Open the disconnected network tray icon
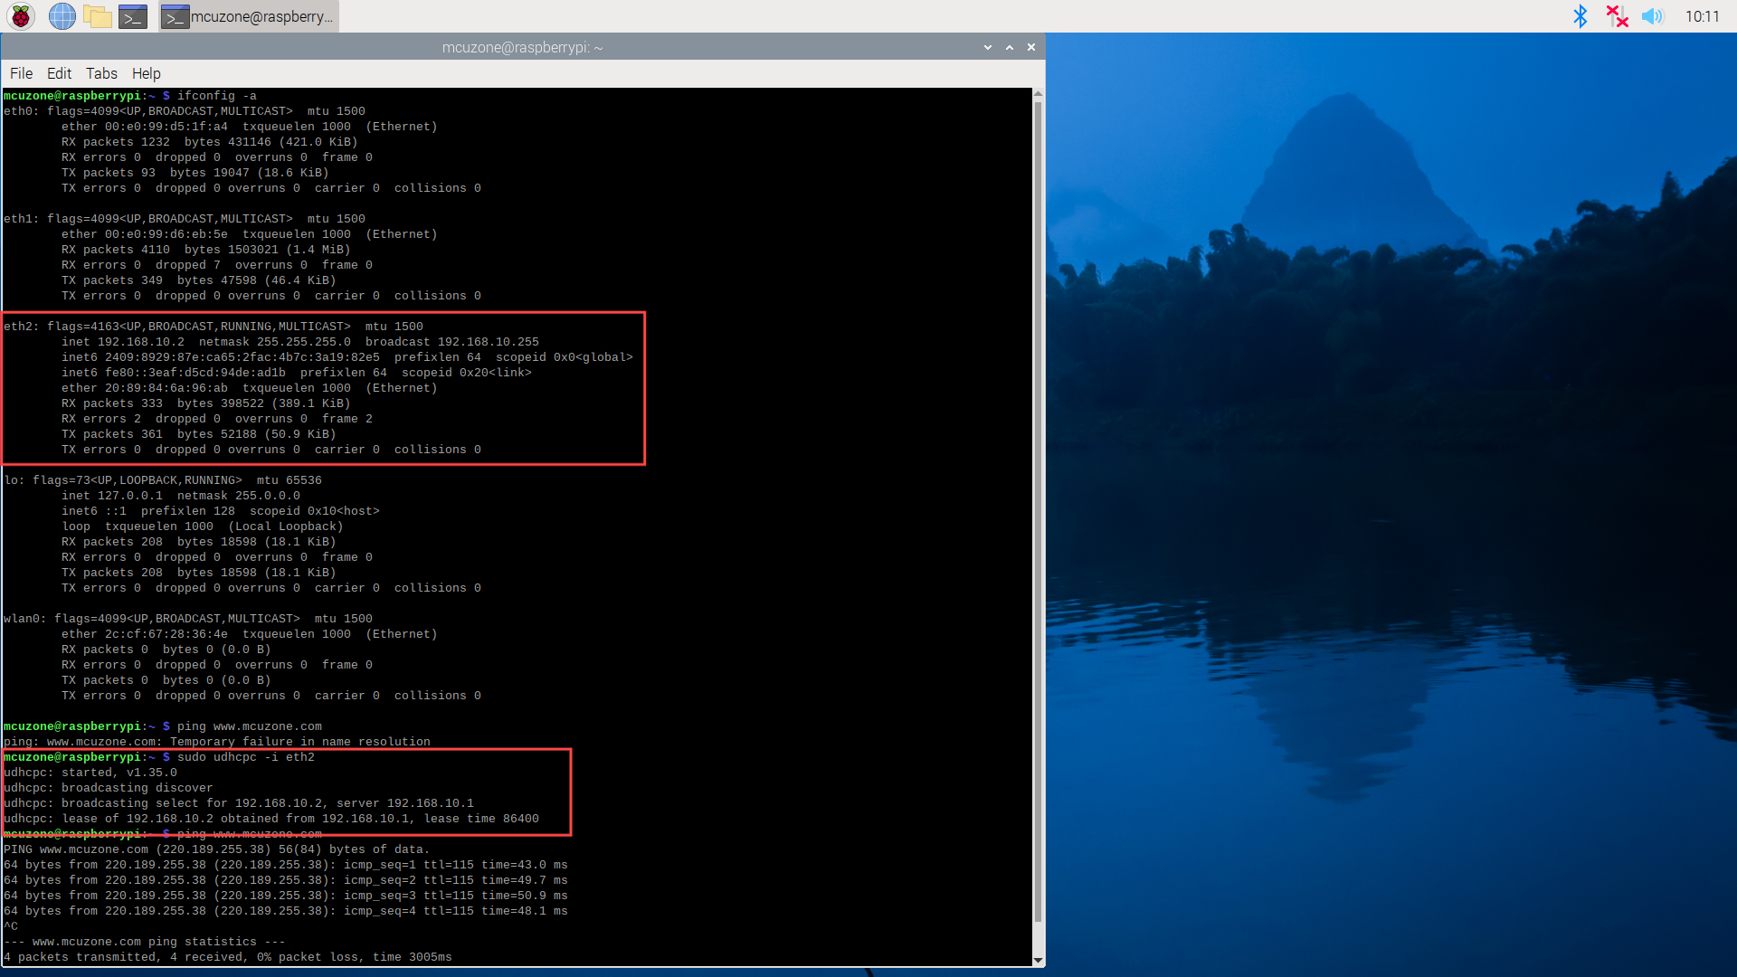1737x977 pixels. (1616, 16)
